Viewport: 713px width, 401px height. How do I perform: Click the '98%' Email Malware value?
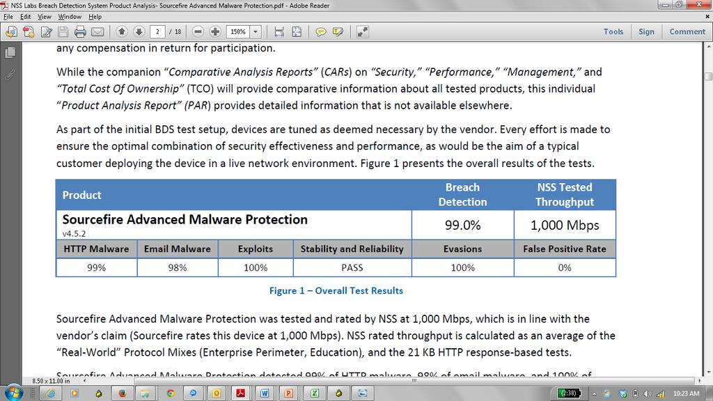point(178,268)
